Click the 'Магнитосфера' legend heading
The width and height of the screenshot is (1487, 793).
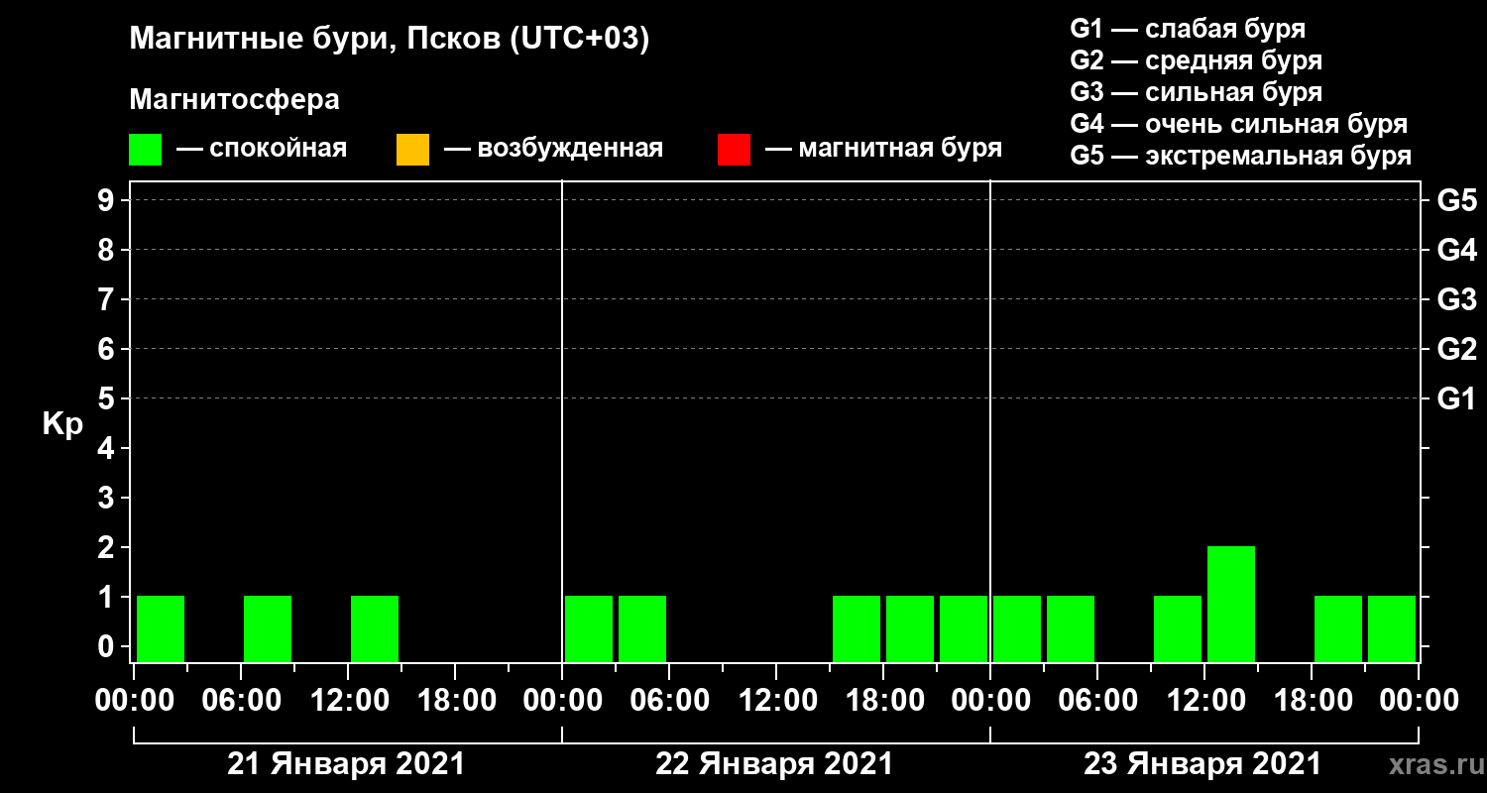tap(235, 100)
